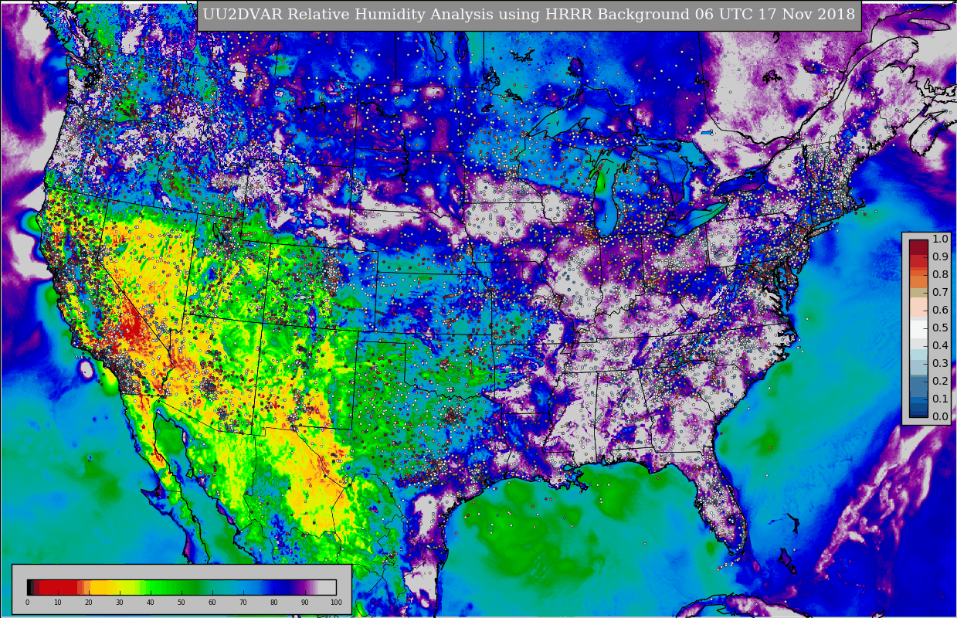
Task: Click the 40 tick label on humidity colorbar
Action: coord(151,603)
